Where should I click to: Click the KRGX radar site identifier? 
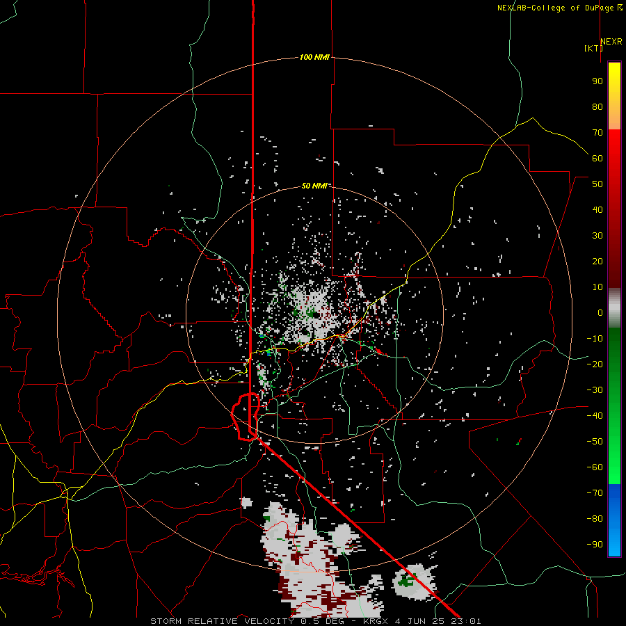tap(376, 621)
